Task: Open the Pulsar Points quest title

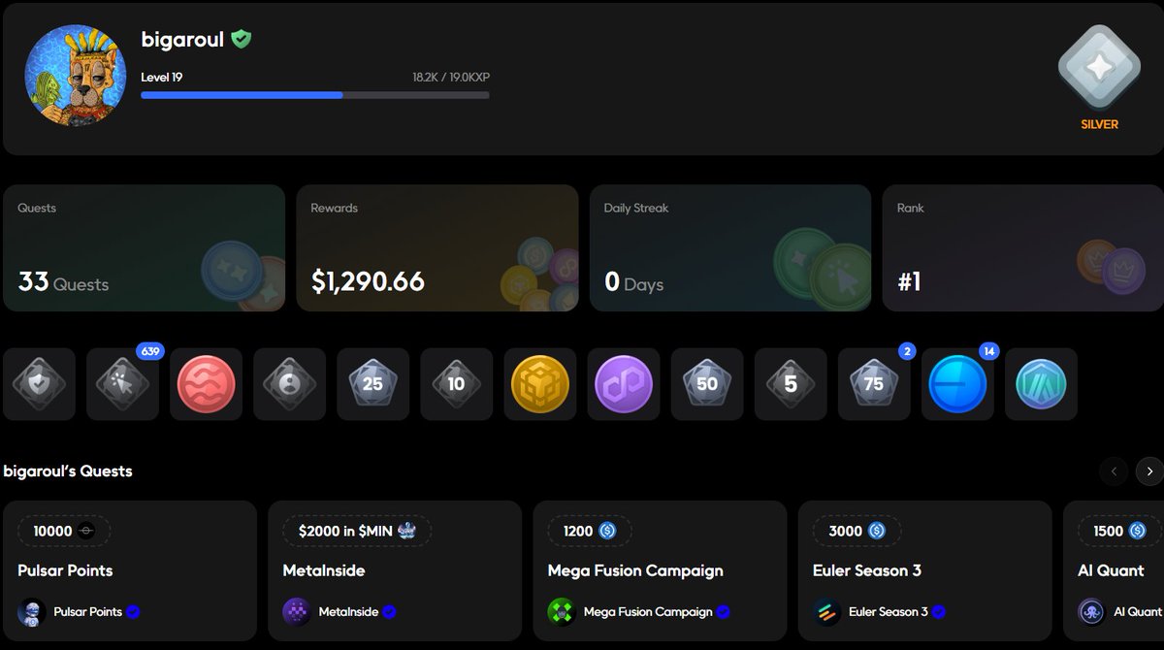Action: (65, 570)
